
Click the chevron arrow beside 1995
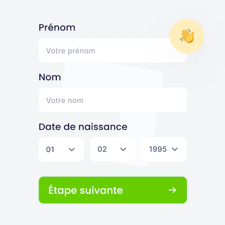175,149
